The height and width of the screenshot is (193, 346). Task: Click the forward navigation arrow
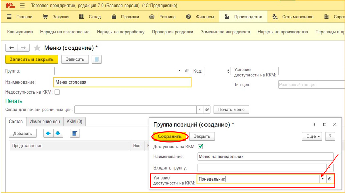point(24,48)
